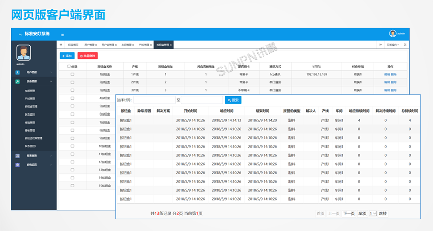
Task: Expand the 用户管理 sidebar menu chevron
Action: point(51,72)
